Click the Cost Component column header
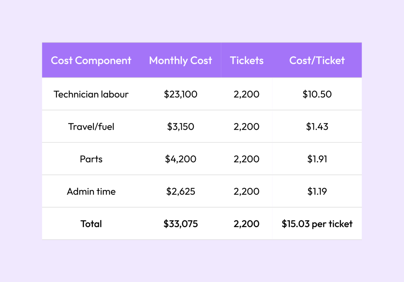The height and width of the screenshot is (282, 404). 91,60
